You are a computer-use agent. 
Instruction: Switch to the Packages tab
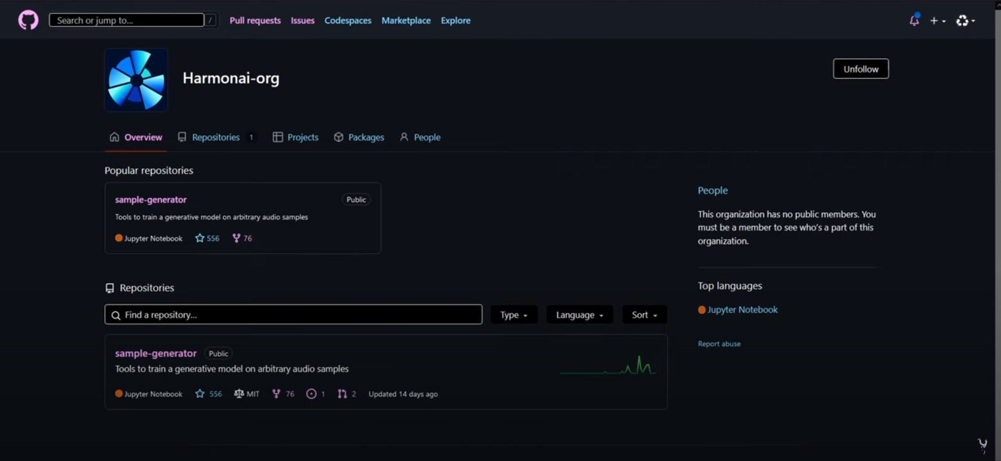(x=359, y=137)
